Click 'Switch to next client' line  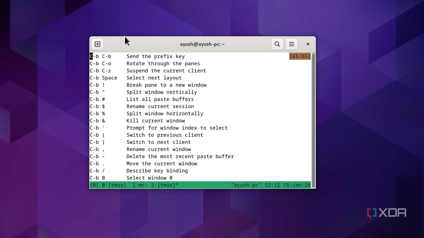tap(159, 142)
